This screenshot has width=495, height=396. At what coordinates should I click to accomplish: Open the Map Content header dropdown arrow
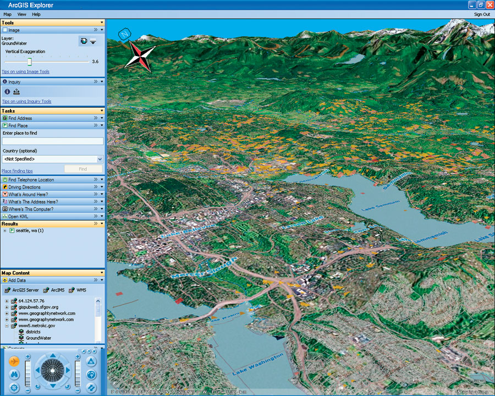[102, 273]
